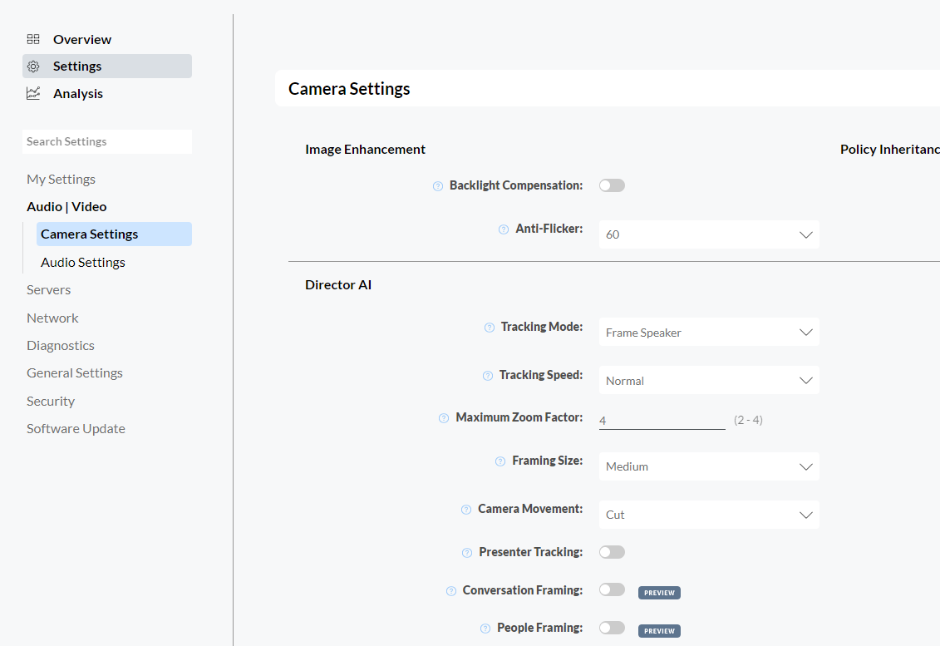Switch to Audio Settings

tap(83, 262)
